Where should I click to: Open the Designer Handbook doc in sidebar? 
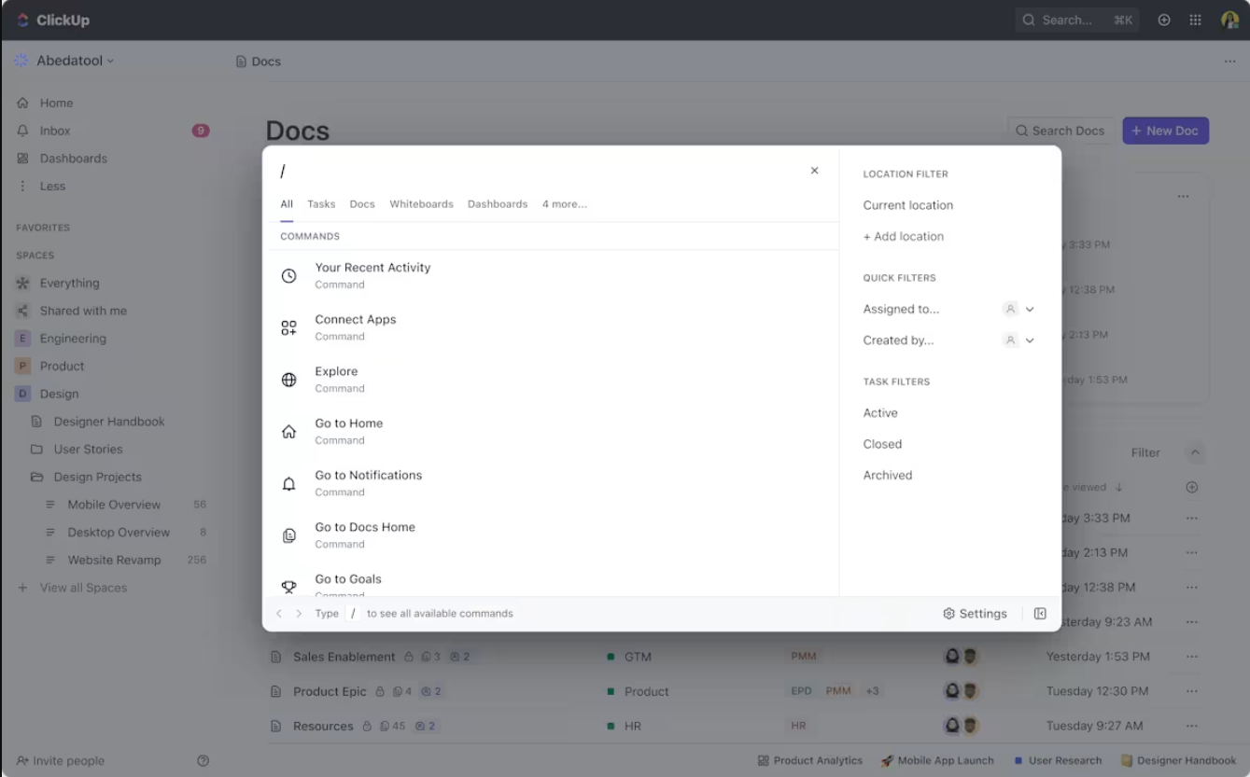coord(109,422)
